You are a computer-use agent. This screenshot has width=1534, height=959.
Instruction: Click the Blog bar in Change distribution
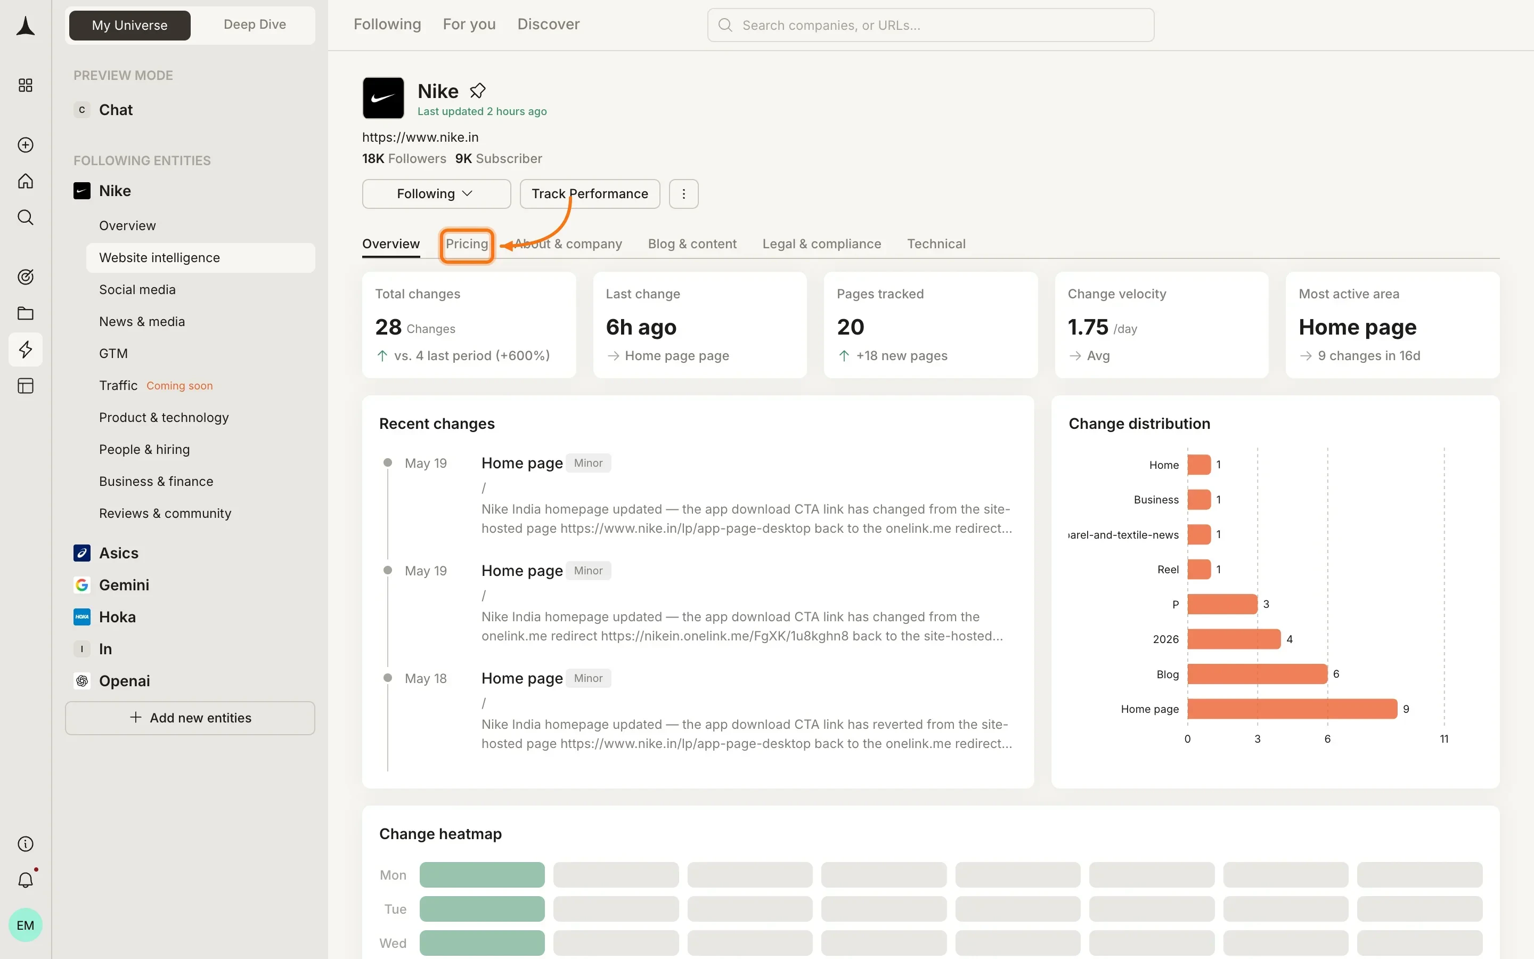pos(1257,673)
